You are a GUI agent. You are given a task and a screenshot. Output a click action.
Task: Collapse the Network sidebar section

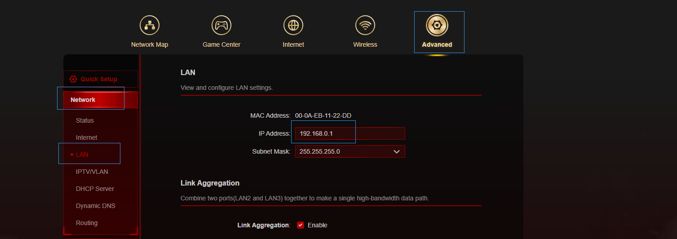101,100
